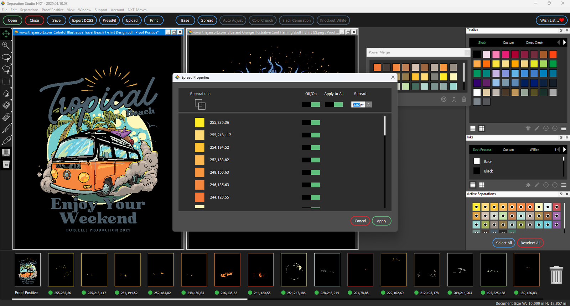The height and width of the screenshot is (306, 570).
Task: Click the trash icon in Power Merge panel
Action: (464, 99)
